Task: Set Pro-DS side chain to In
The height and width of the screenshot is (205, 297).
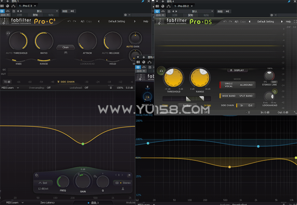Action: point(242,105)
